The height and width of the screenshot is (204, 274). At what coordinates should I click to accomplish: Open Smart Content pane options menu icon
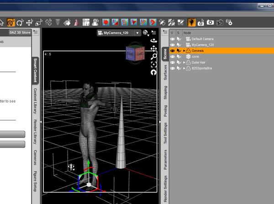[36, 32]
